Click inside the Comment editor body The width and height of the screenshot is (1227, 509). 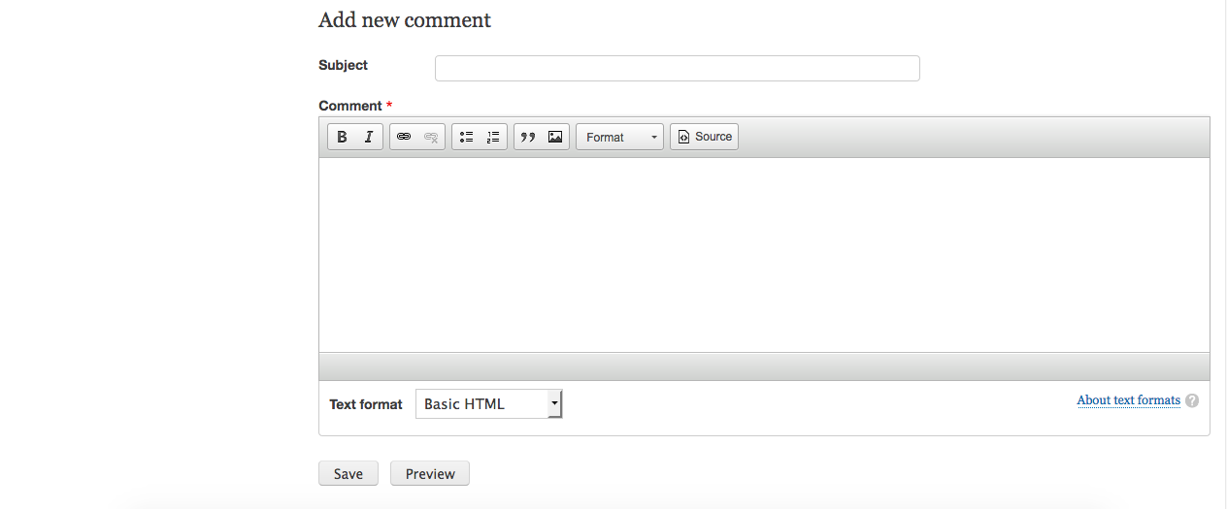[764, 255]
